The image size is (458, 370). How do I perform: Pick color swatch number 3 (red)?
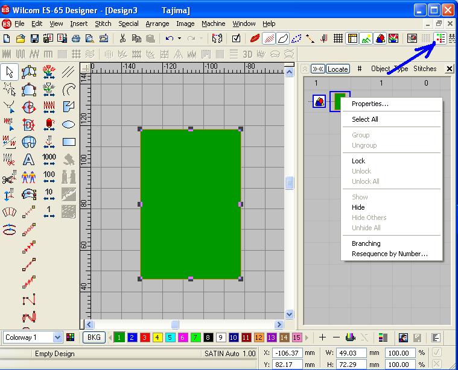tap(144, 337)
